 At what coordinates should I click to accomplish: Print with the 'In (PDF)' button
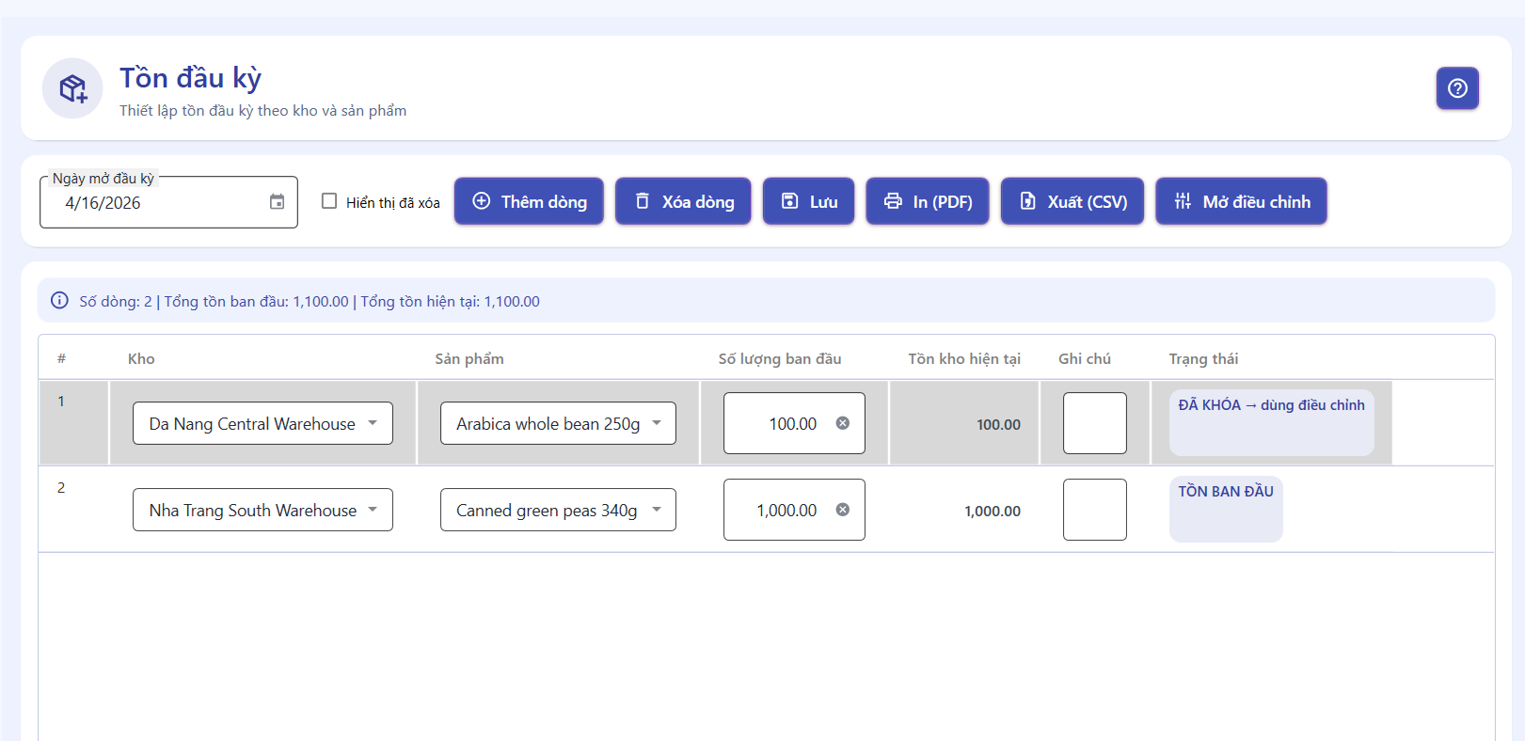[927, 201]
